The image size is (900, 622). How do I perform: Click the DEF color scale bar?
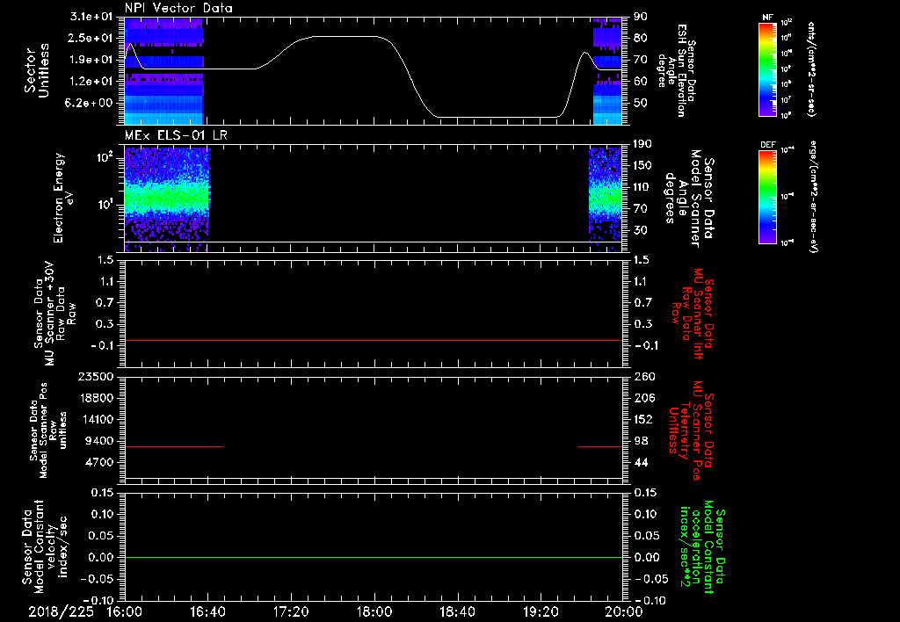click(x=768, y=197)
